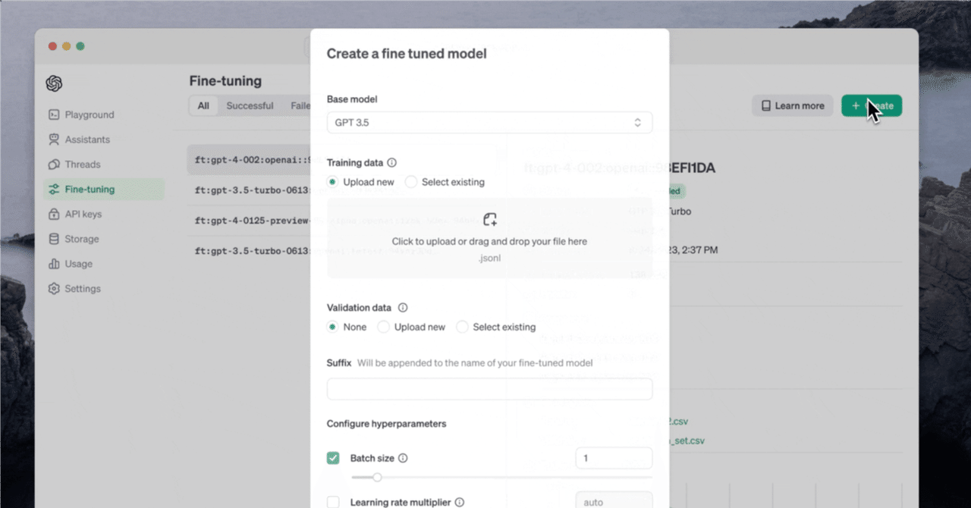Image resolution: width=971 pixels, height=508 pixels.
Task: Check the Learning rate multiplier checkbox
Action: (333, 502)
